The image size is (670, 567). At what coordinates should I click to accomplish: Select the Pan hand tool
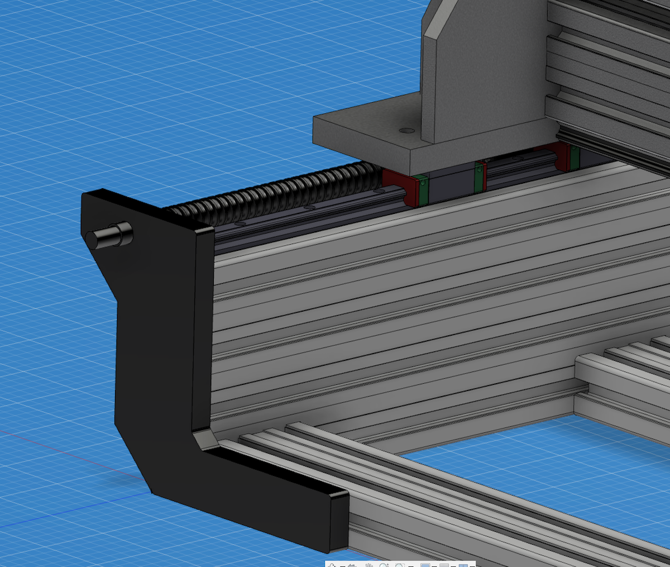click(x=369, y=565)
